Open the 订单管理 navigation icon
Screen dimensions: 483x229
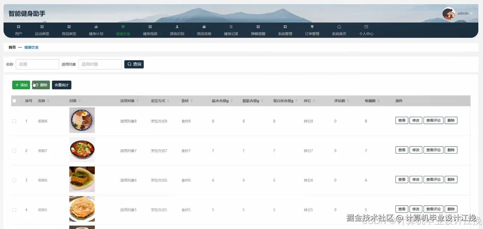(312, 27)
